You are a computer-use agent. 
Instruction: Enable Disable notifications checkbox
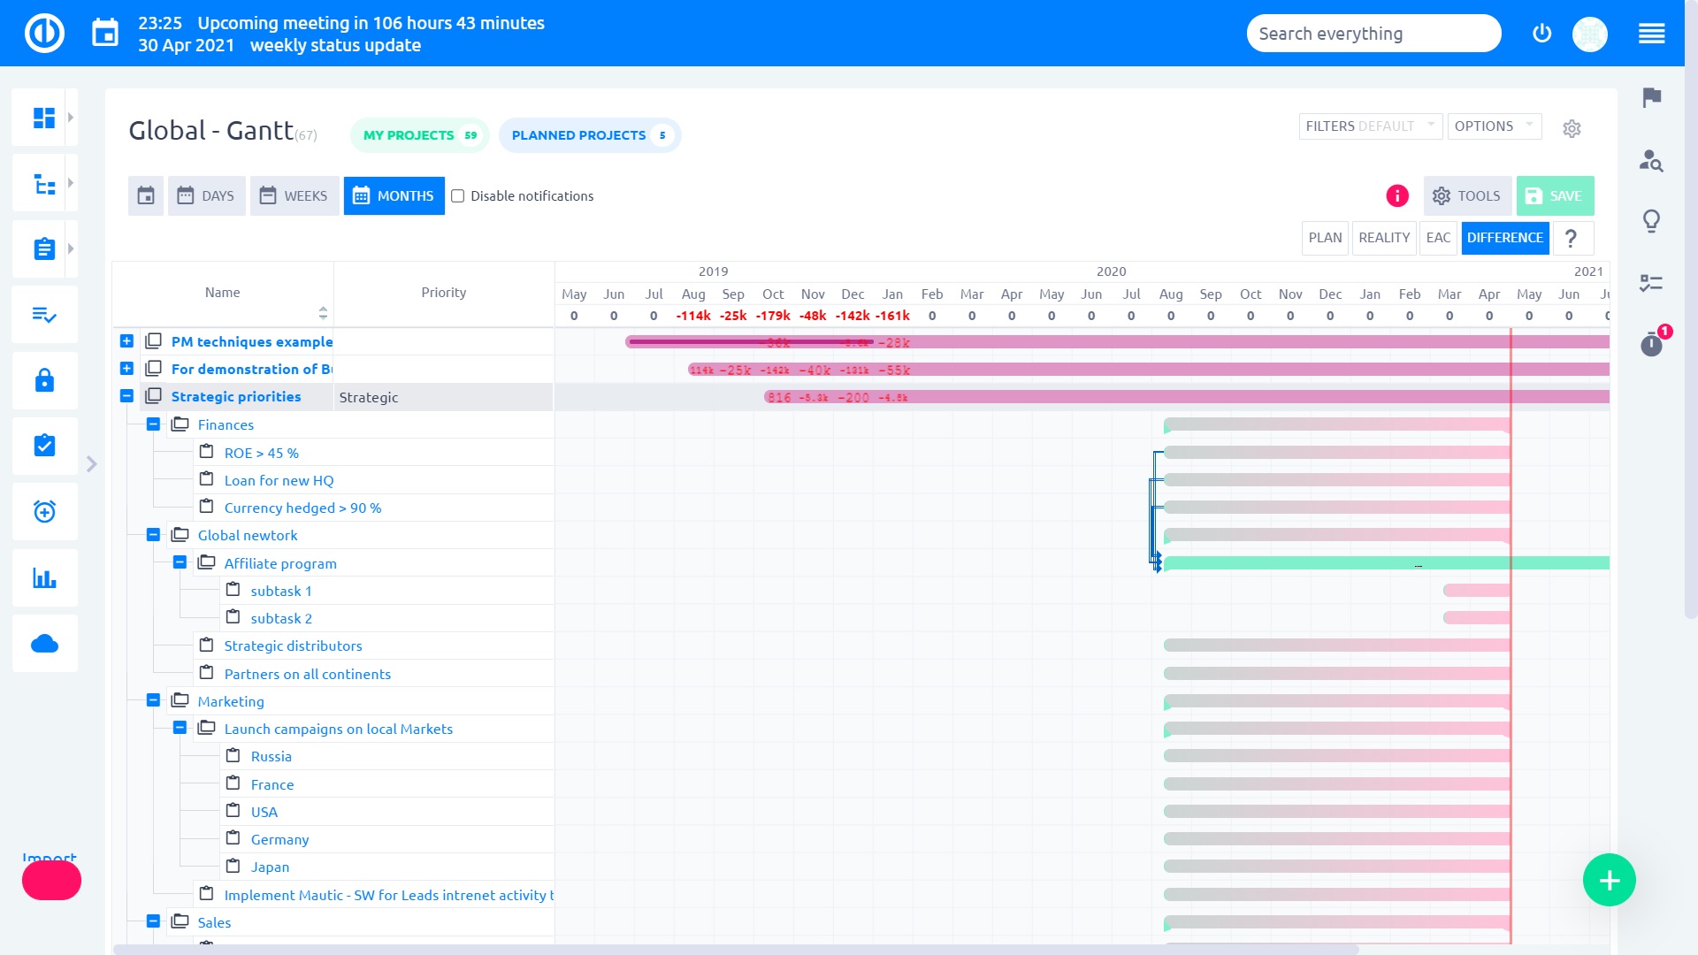click(x=458, y=196)
